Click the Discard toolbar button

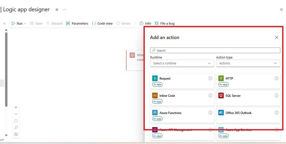54,23
